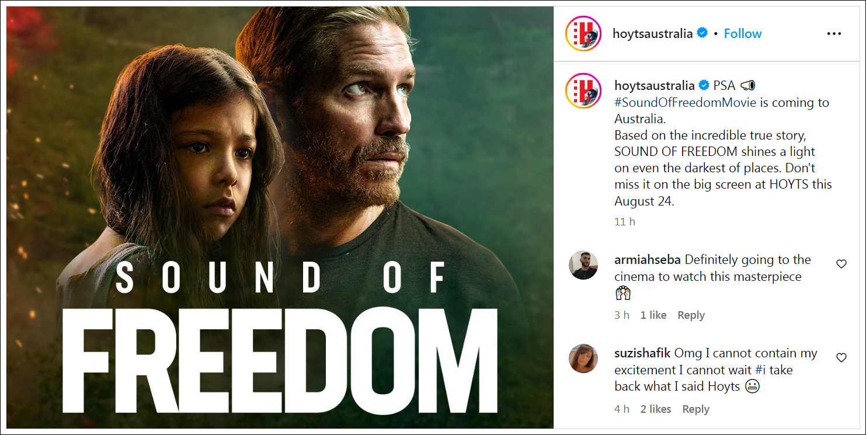Click the suzishafik username
The height and width of the screenshot is (435, 866).
point(642,353)
